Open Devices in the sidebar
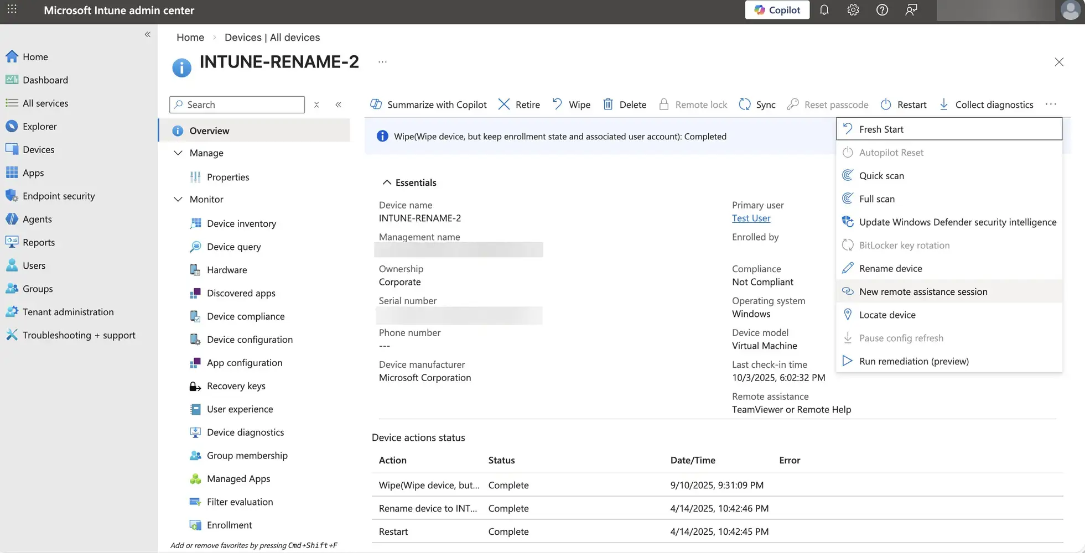The image size is (1085, 553). pyautogui.click(x=38, y=149)
